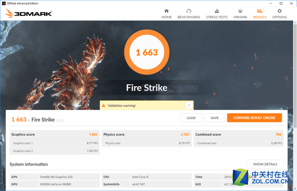Image resolution: width=297 pixels, height=191 pixels.
Task: Click the validation warning triangle icon
Action: pos(103,105)
